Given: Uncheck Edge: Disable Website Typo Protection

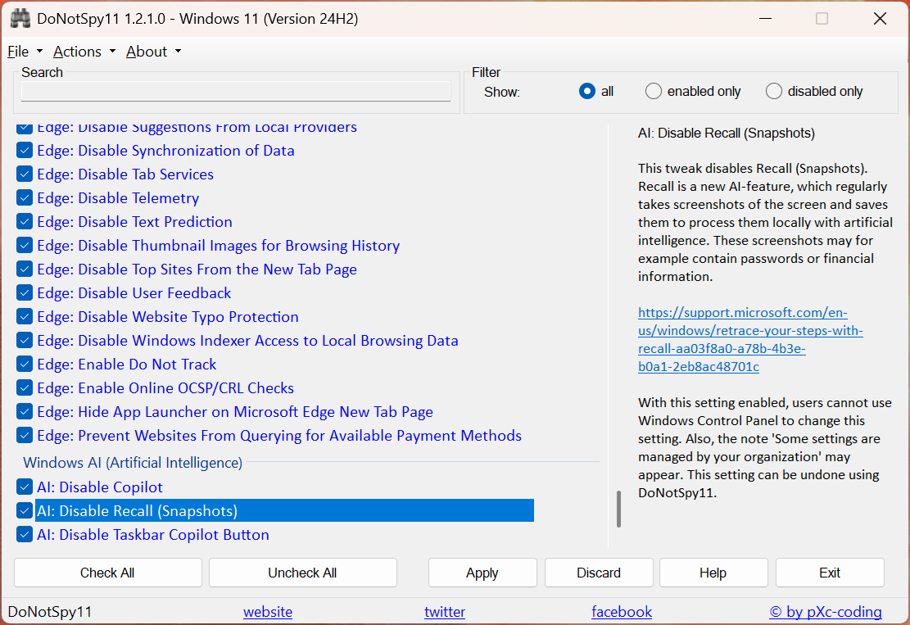Looking at the screenshot, I should click(x=25, y=317).
